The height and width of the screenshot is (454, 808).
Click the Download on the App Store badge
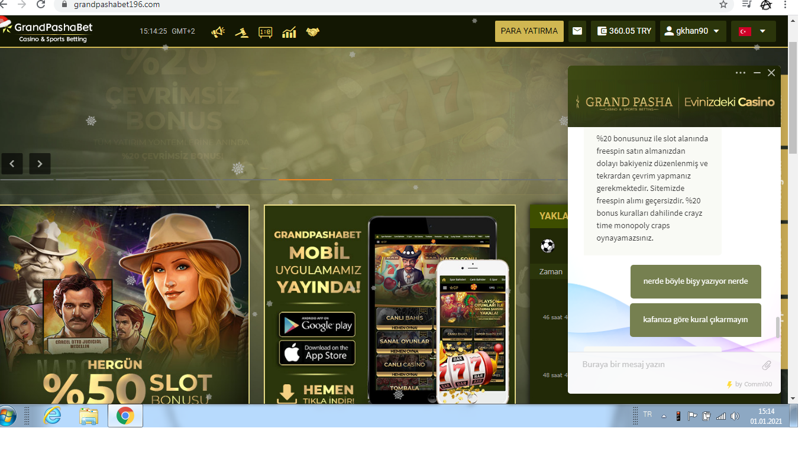coord(317,353)
